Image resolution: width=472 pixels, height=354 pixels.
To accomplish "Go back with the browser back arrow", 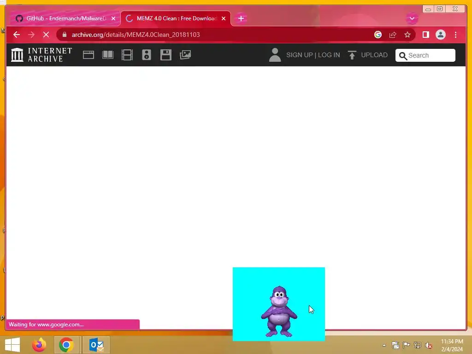I will 17,35.
